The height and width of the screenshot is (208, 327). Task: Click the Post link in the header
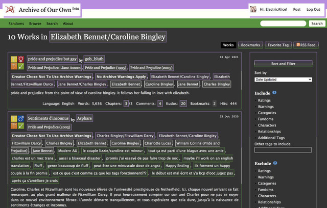[x=296, y=9]
